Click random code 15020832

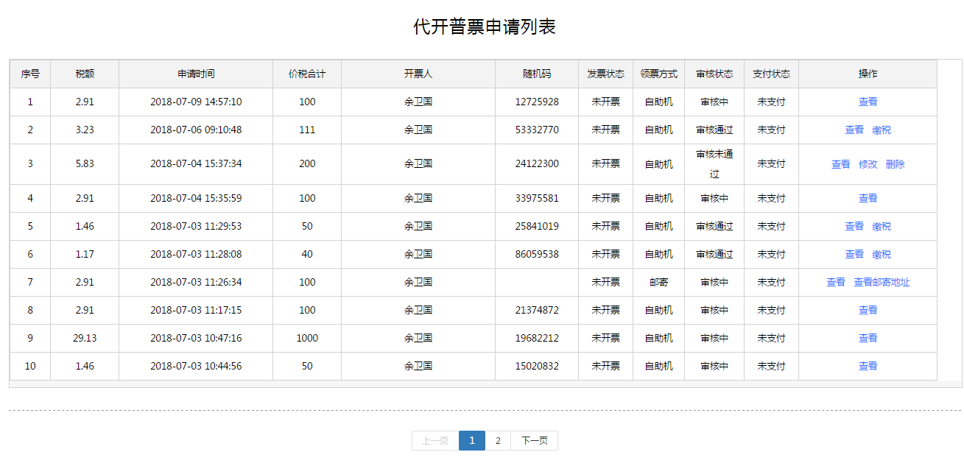coord(537,366)
